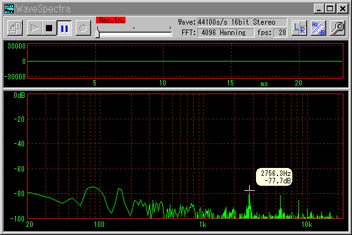
Task: Close the WaveSpectra window
Action: [343, 9]
